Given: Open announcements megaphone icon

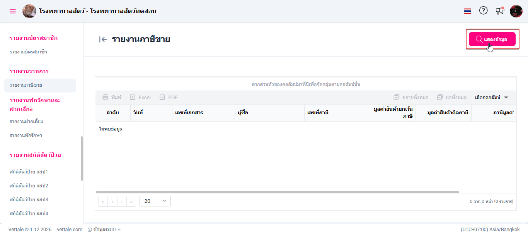Looking at the screenshot, I should pos(500,11).
